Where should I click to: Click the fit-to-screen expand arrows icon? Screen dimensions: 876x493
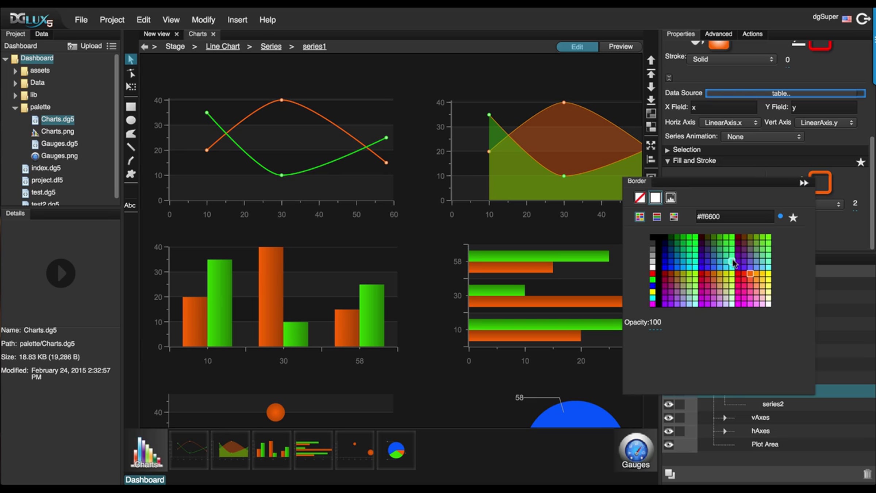pyautogui.click(x=651, y=145)
